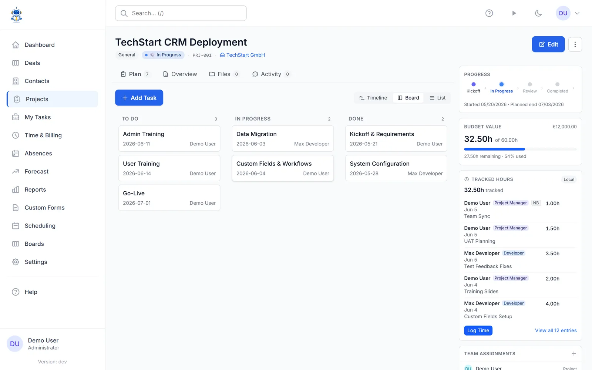Open Help in the sidebar

click(52, 292)
